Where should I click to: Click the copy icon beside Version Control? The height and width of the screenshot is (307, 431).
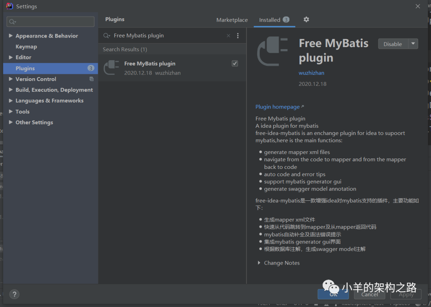point(91,79)
